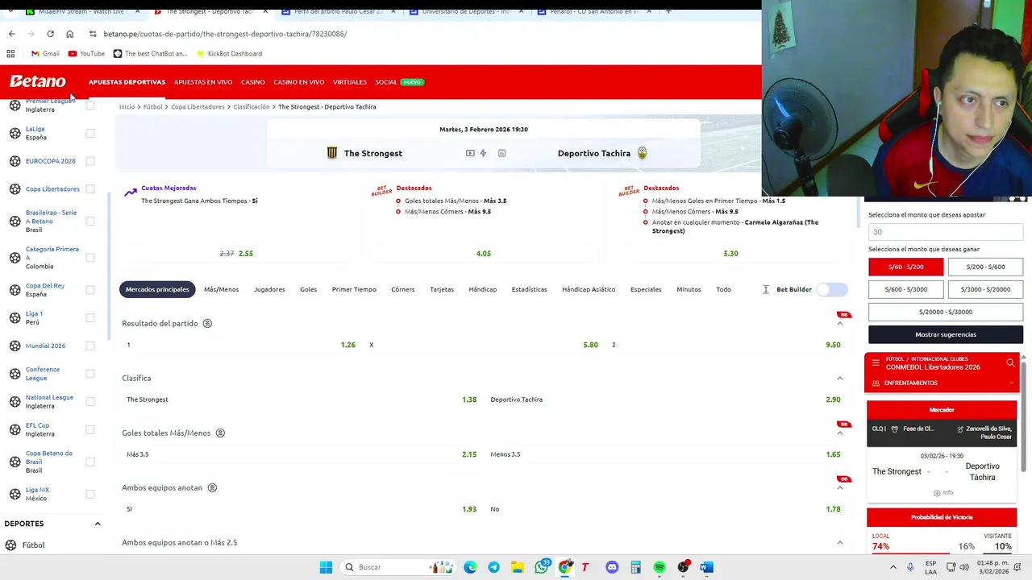Check the Categoria Primera A Colombia checkbox

pyautogui.click(x=90, y=258)
